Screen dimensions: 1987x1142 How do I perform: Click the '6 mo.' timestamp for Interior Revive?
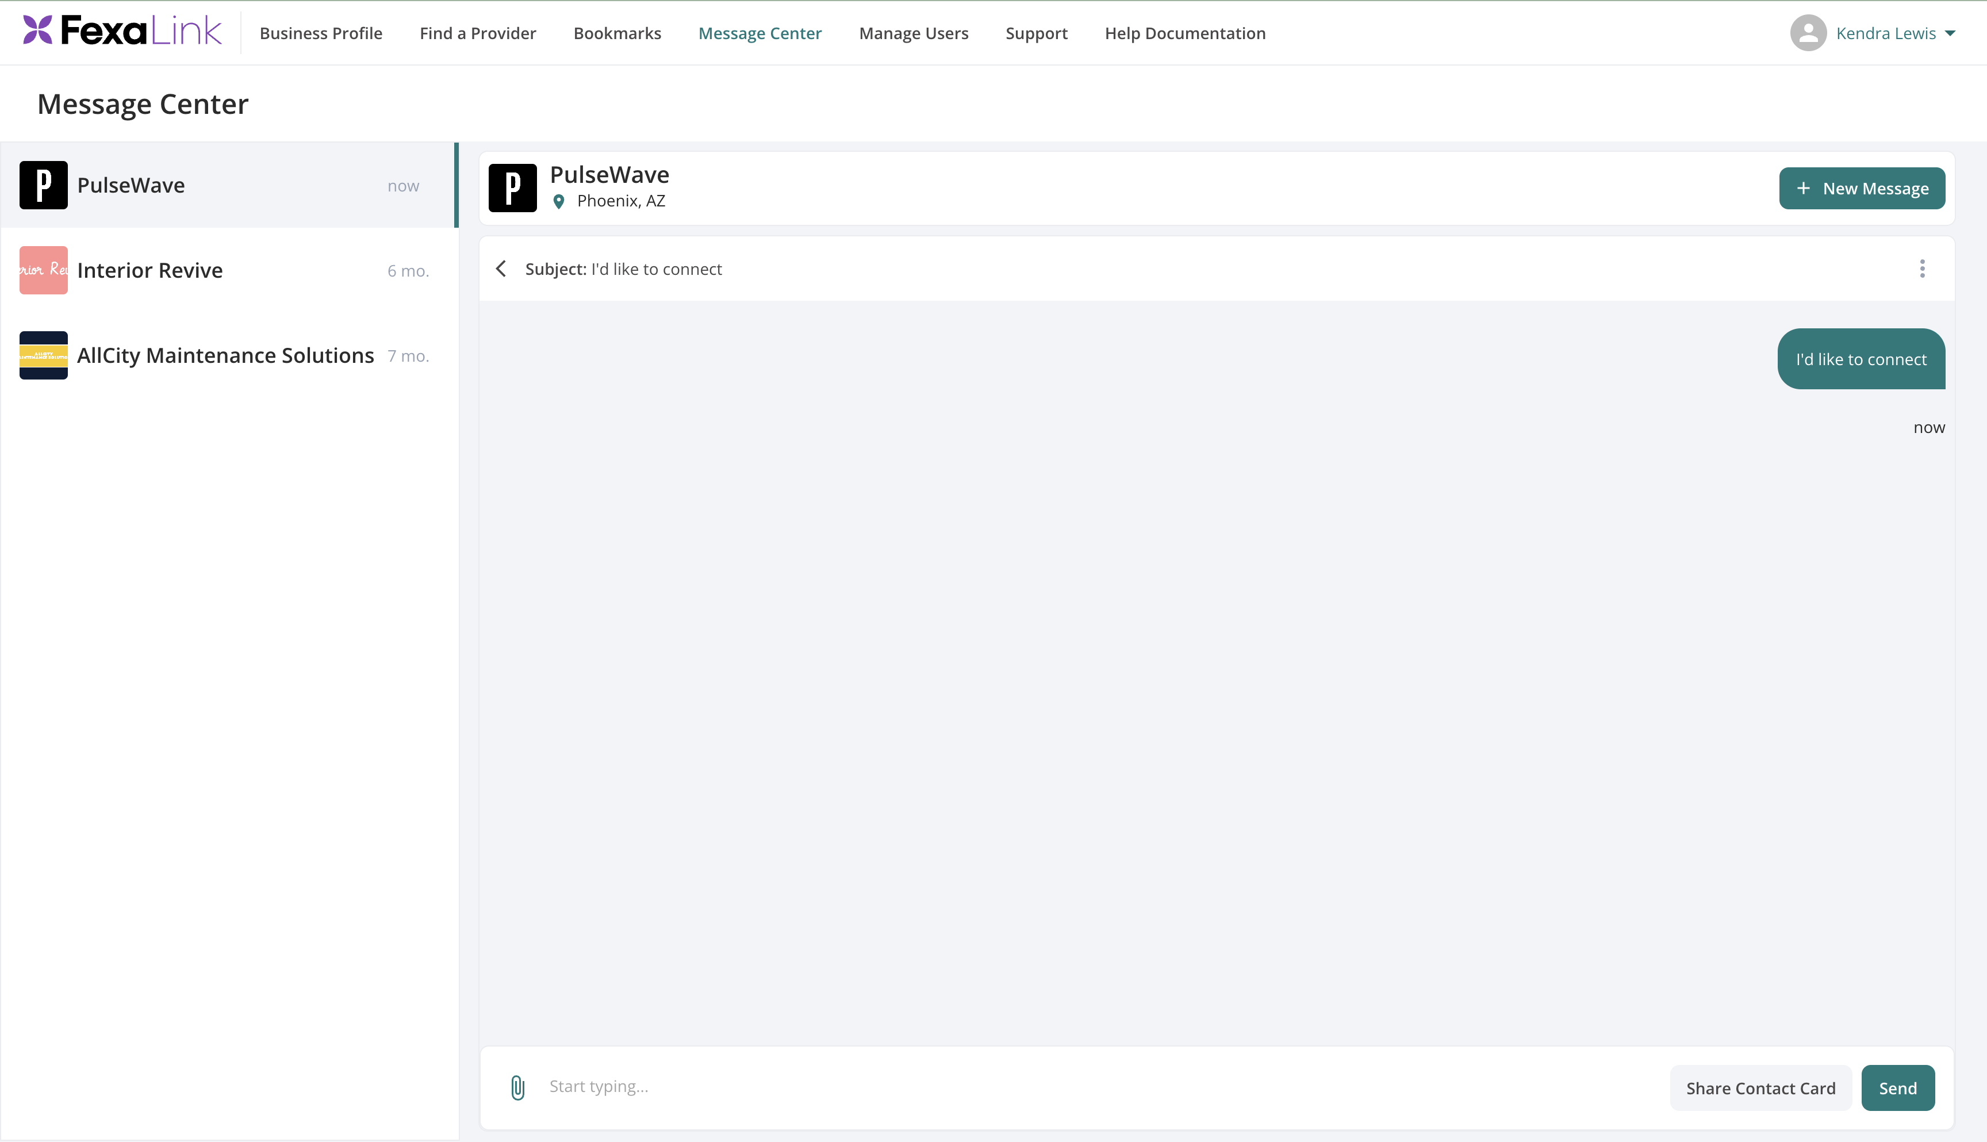408,271
